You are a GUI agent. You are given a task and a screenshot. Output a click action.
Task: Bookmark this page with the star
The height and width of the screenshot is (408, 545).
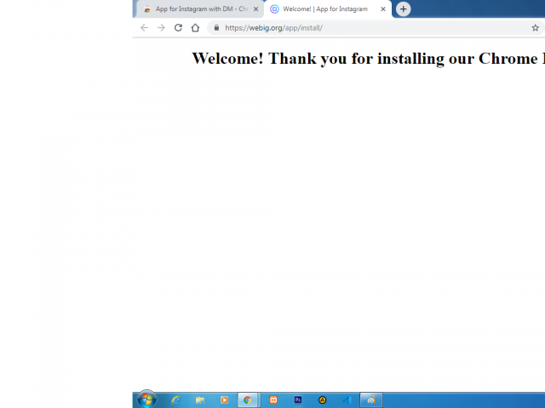pos(535,28)
